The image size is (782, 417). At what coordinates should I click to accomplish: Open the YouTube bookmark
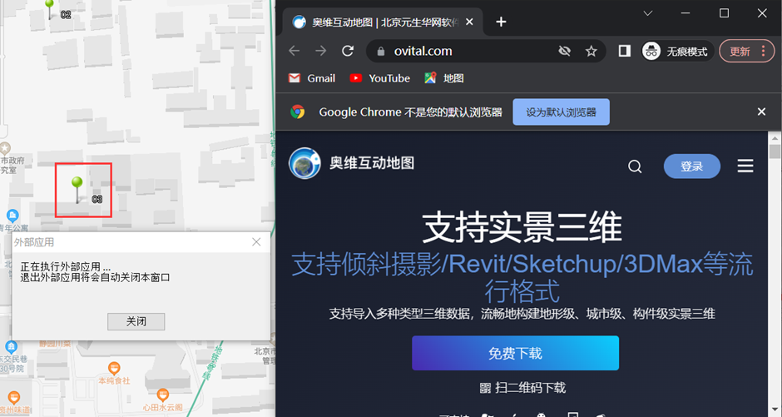(x=379, y=78)
